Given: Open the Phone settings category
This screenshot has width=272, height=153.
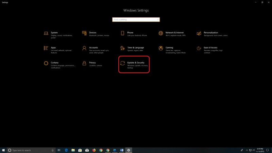Looking at the screenshot, I should click(x=134, y=34).
